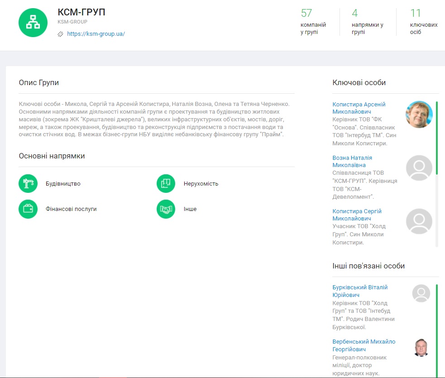Click the related persons list green scrollbar
This screenshot has width=445, height=378.
tap(437, 330)
